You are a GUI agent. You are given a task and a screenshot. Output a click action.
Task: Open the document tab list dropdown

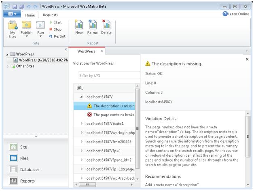click(x=247, y=51)
